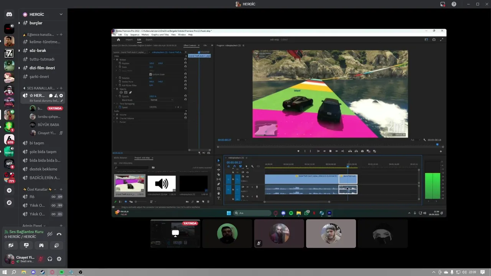The image size is (491, 276).
Task: Click the Windows Start button
Action: 5,272
